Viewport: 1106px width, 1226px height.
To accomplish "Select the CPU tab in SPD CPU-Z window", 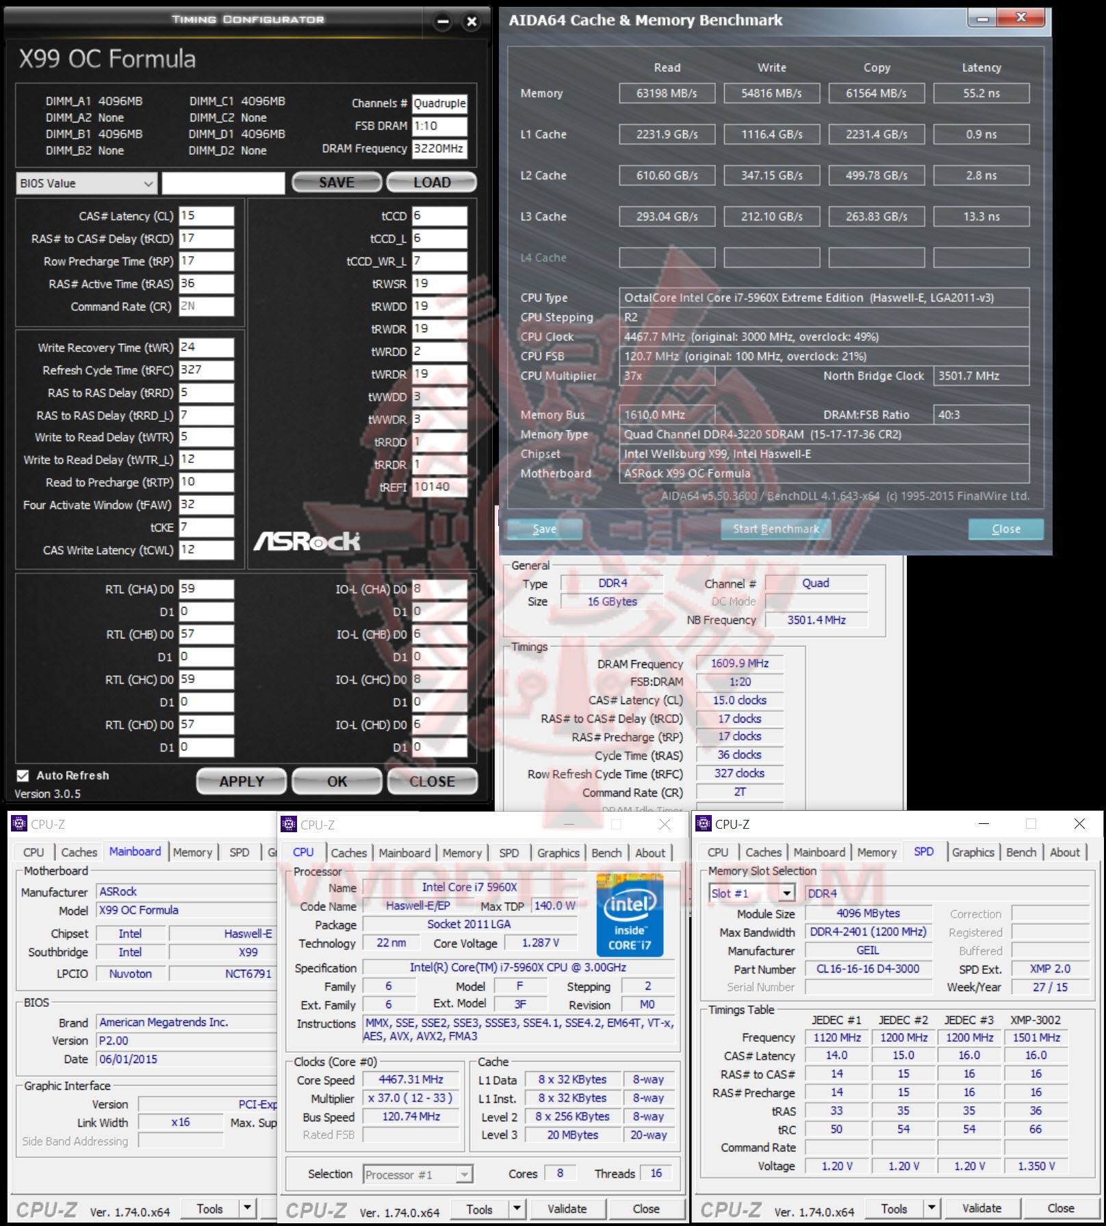I will pyautogui.click(x=718, y=852).
